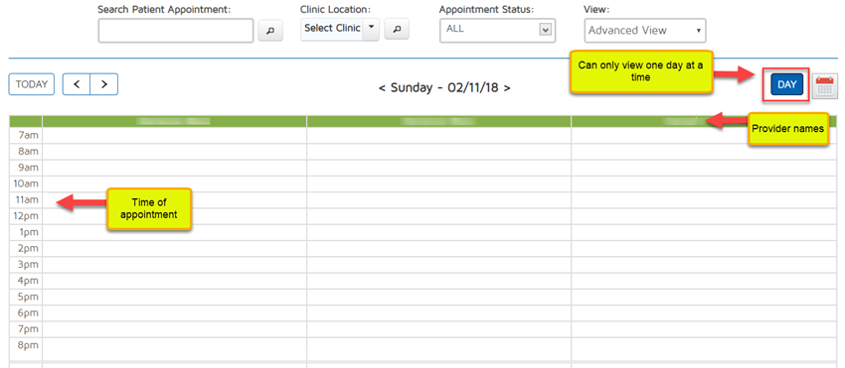Click the 8pm time label

point(28,345)
